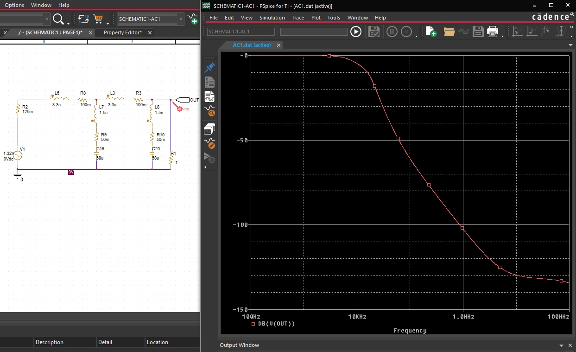Screen dimensions: 576x352
Task: Open the Simulation menu in PSpice
Action: (x=272, y=18)
